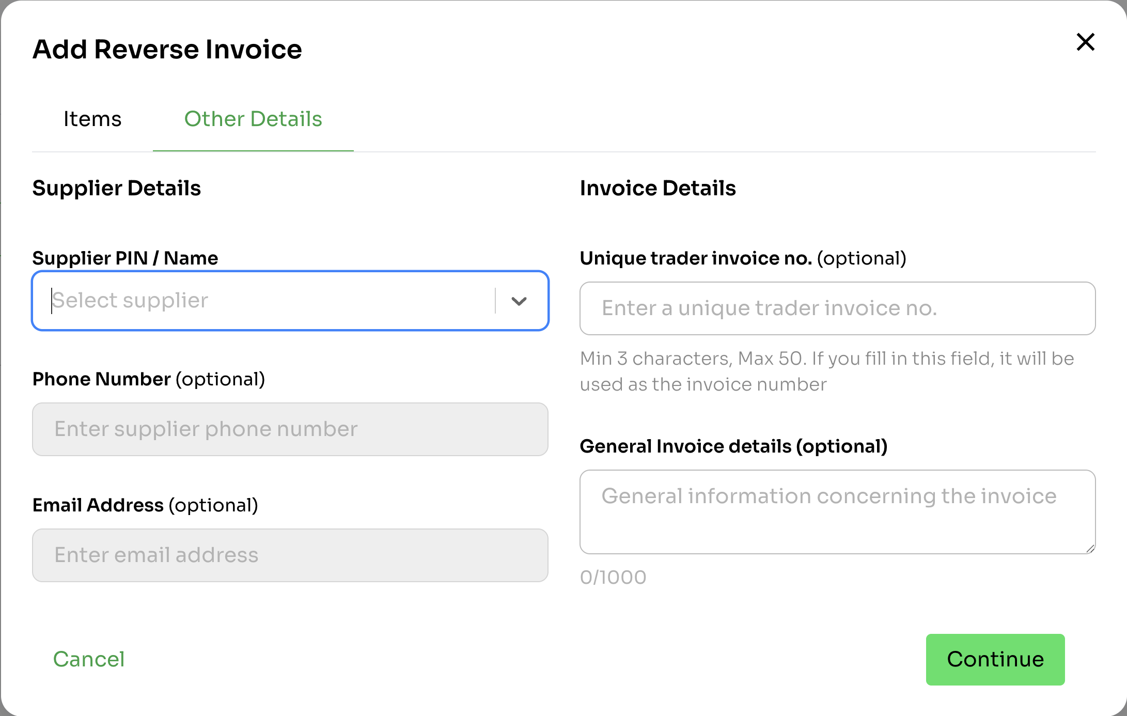Switch to the Items tab
The height and width of the screenshot is (716, 1127).
[x=92, y=119]
